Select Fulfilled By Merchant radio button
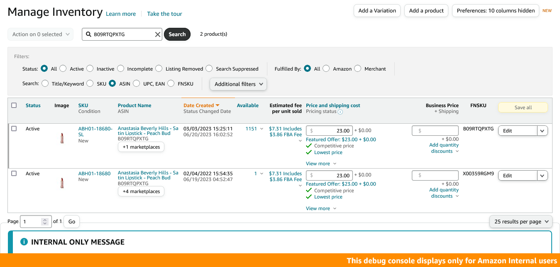Screen dimensions: 560x267 (x=358, y=69)
